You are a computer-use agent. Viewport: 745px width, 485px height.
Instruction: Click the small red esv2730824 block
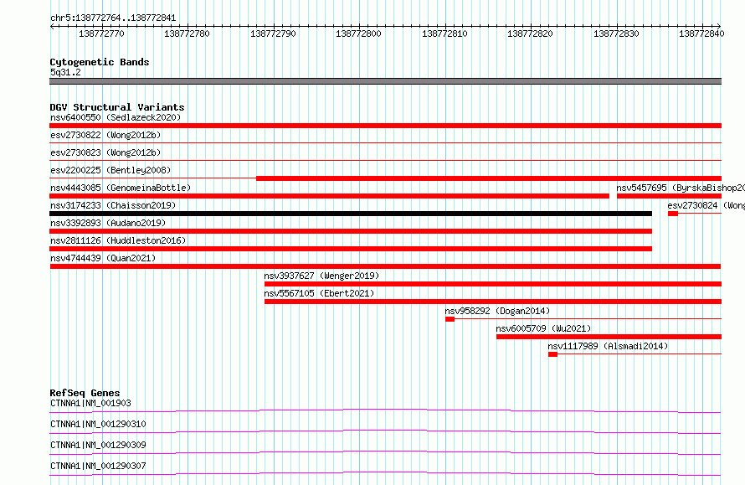[673, 214]
